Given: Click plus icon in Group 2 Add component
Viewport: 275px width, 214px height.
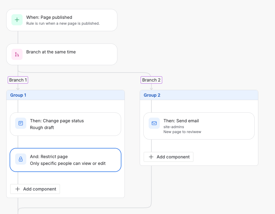Looking at the screenshot, I should click(x=151, y=157).
